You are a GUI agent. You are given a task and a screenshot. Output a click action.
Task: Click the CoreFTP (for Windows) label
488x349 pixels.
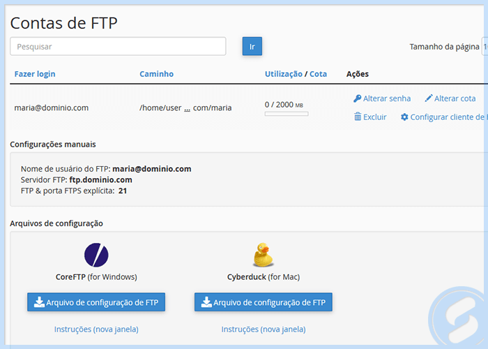tap(96, 277)
